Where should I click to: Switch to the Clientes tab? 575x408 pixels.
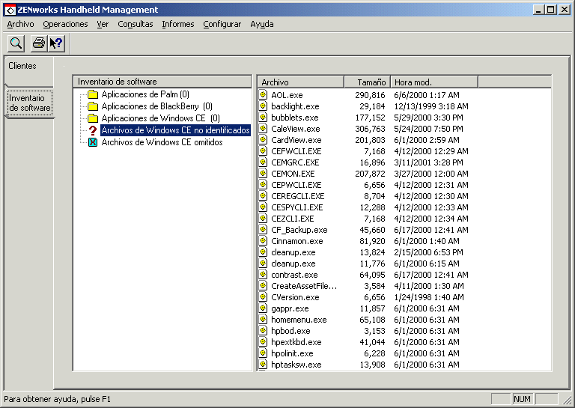28,70
